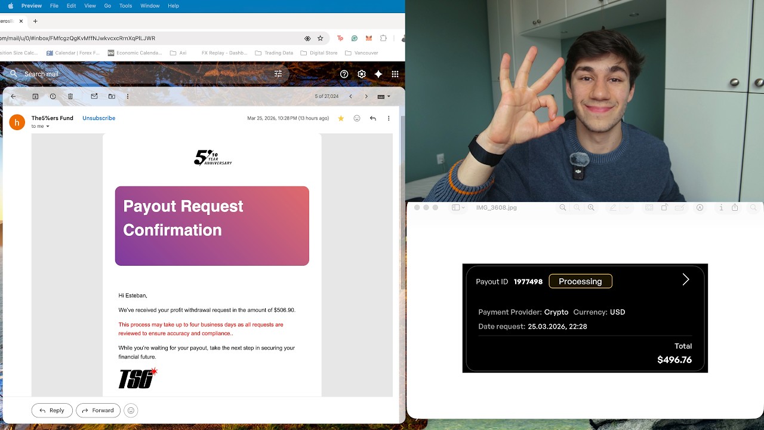The height and width of the screenshot is (430, 764).
Task: Show Gmail search options filter icon
Action: pos(278,74)
